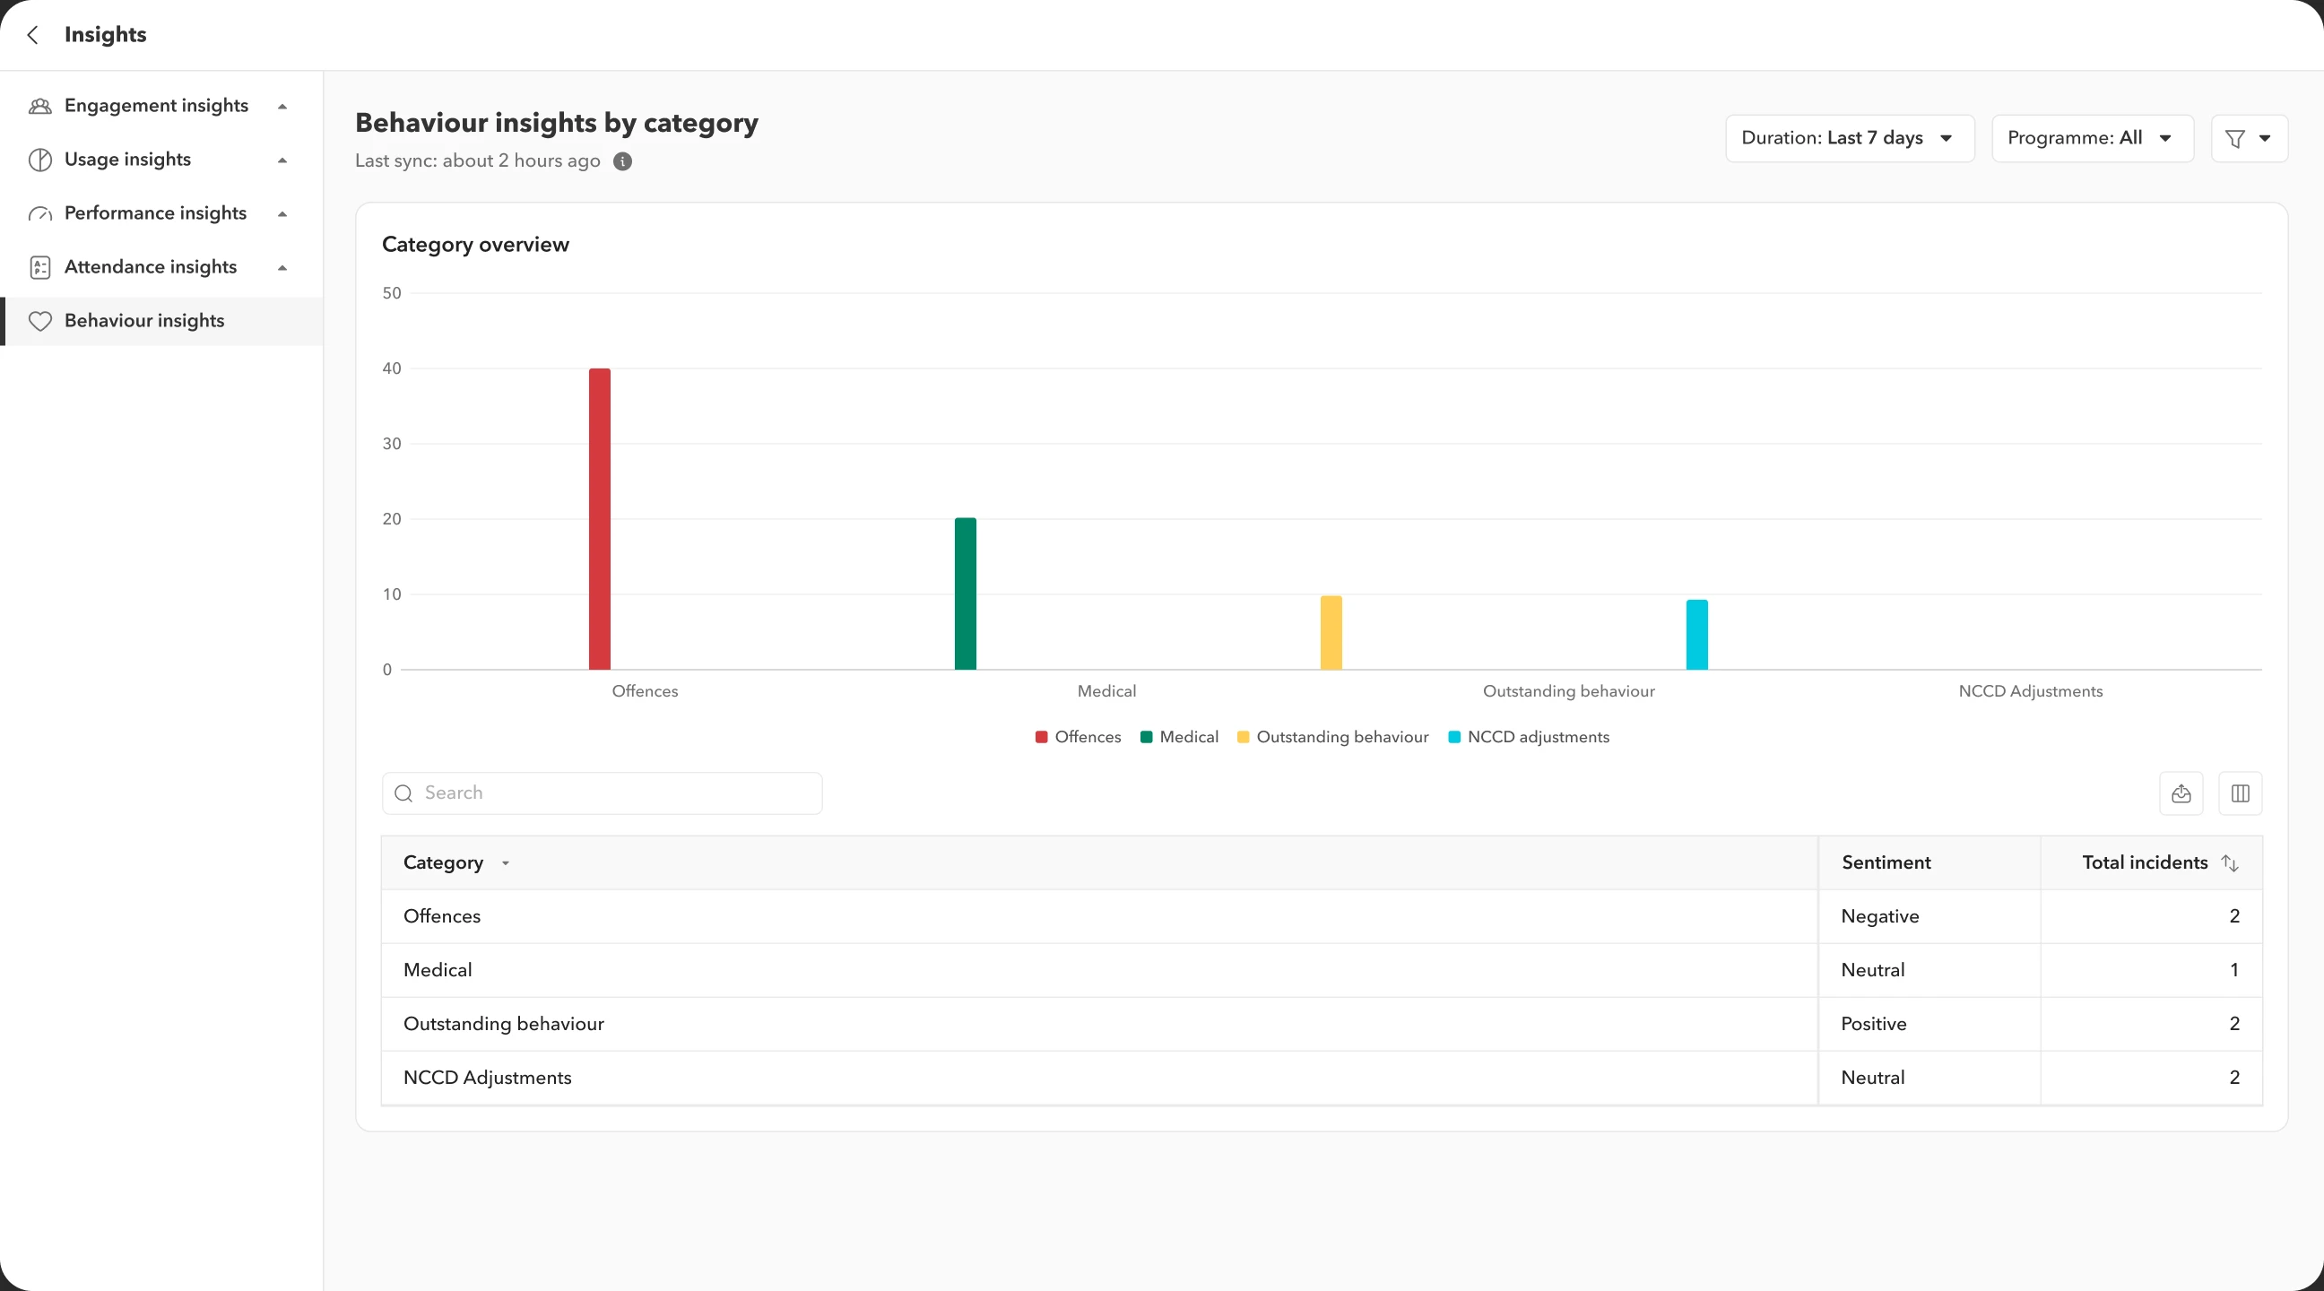Image resolution: width=2324 pixels, height=1291 pixels.
Task: Click the yellow Outstanding behaviour bar
Action: point(1331,632)
